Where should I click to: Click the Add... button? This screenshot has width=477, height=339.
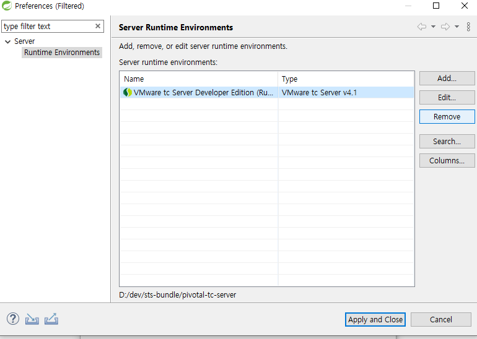447,79
